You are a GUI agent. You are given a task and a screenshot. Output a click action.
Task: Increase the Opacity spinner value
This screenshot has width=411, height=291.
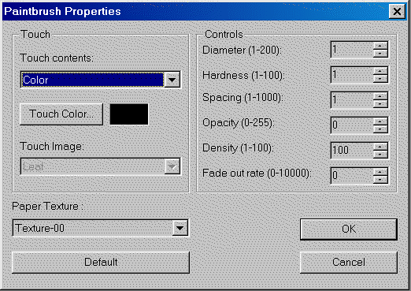click(380, 121)
